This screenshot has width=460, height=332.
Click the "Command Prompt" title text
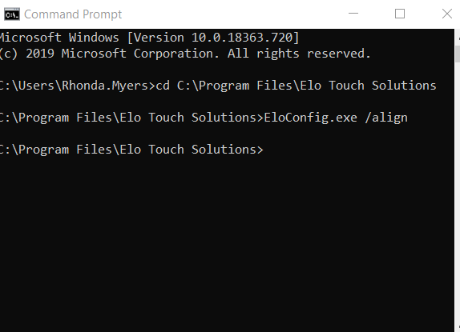tap(73, 14)
